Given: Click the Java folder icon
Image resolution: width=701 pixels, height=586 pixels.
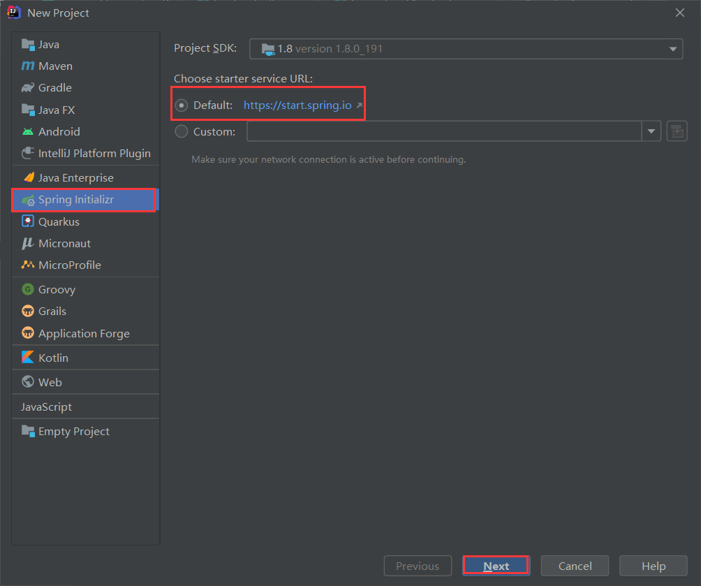Looking at the screenshot, I should [28, 44].
